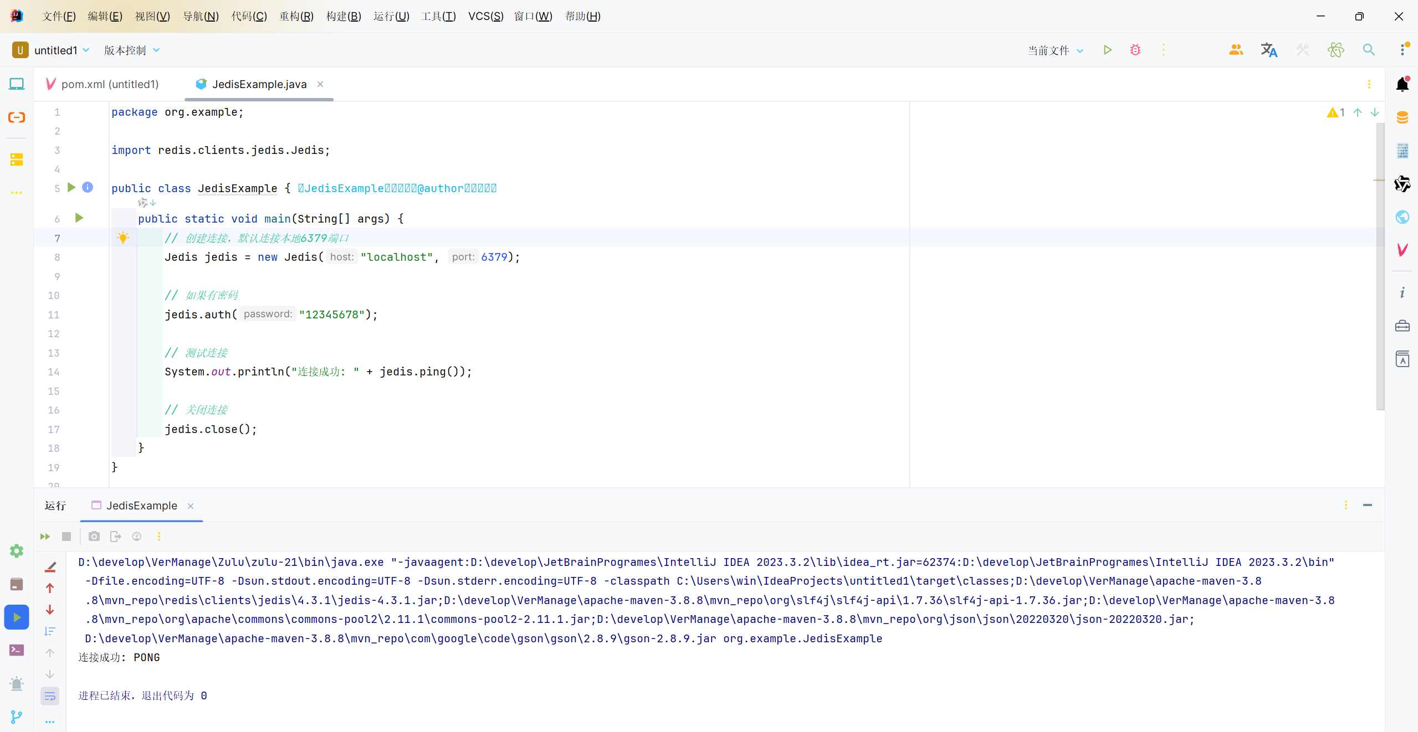Open Run toolbar more actions orange dots

coord(159,537)
